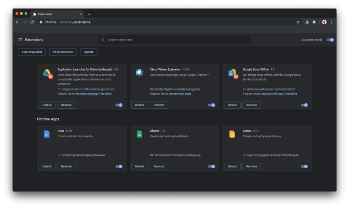Screen dimensions: 349x208
Task: Inspect Cisco Webex background page link
Action: pyautogui.click(x=180, y=94)
